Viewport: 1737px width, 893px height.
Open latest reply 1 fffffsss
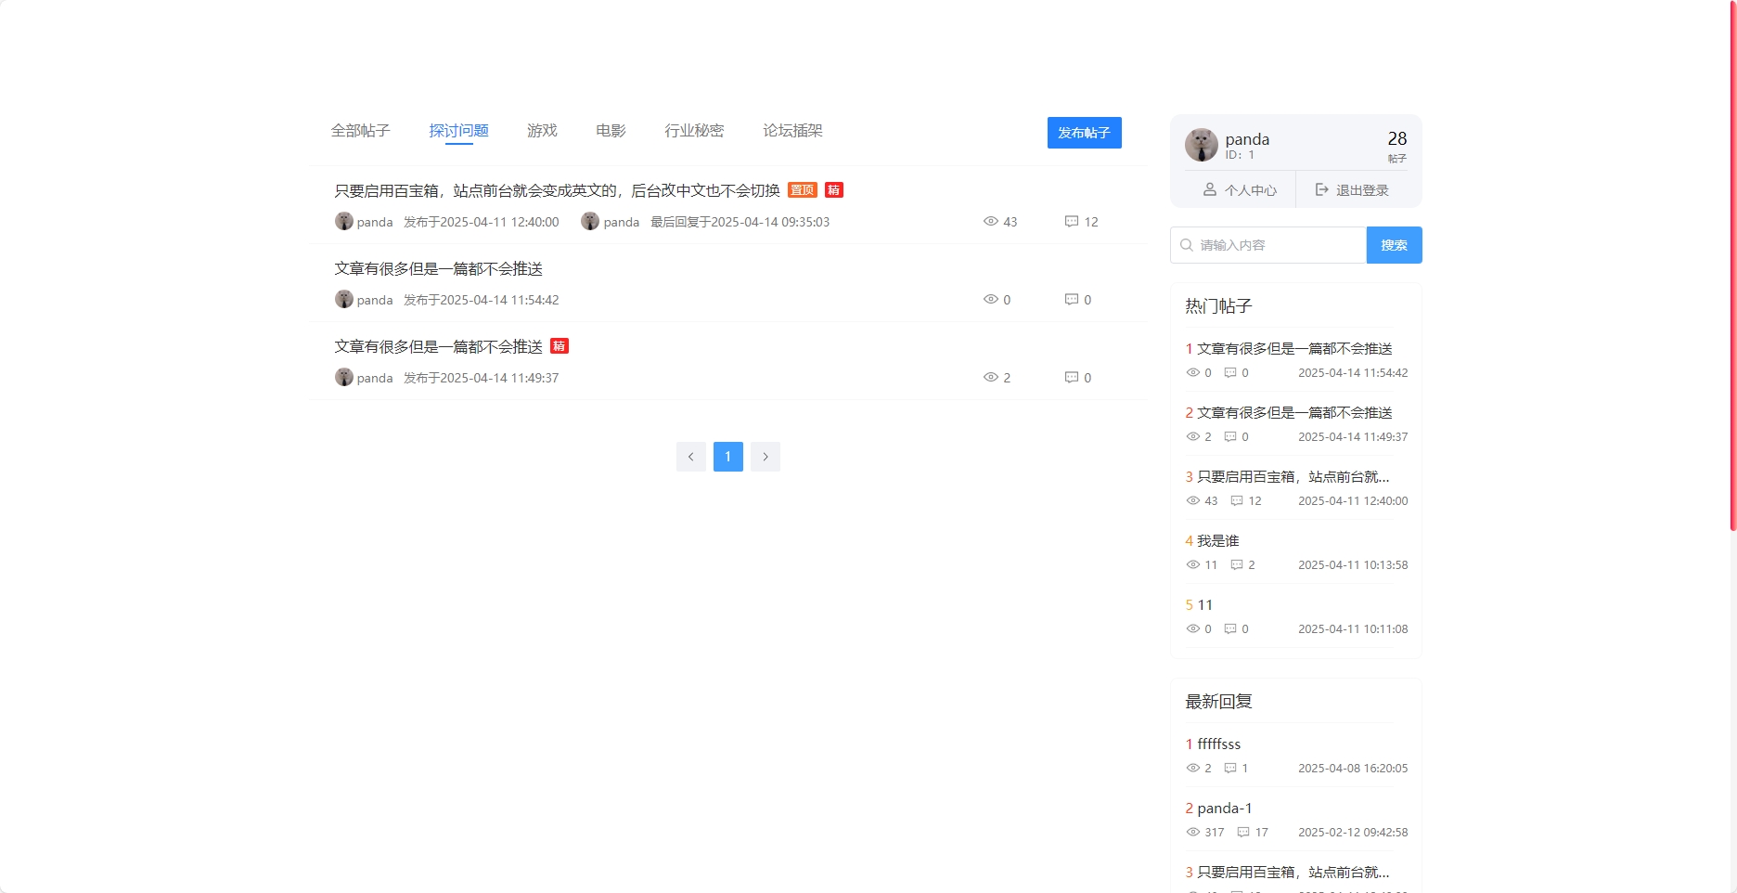click(1218, 744)
